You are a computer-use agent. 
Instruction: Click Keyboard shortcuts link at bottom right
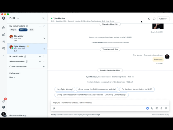160,115
